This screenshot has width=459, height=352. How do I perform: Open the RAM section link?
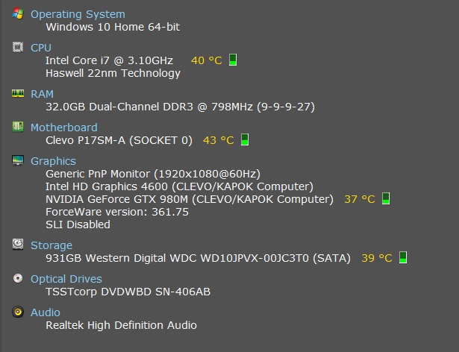click(x=42, y=94)
